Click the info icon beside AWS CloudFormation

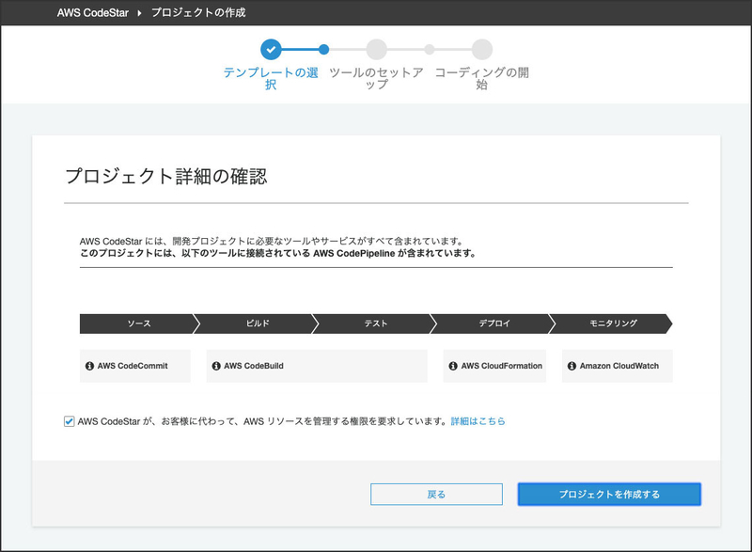(x=453, y=366)
